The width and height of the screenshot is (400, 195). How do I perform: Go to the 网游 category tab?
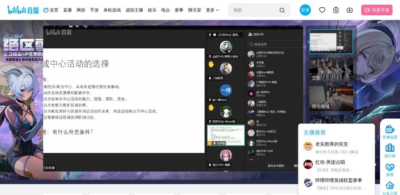(x=81, y=10)
